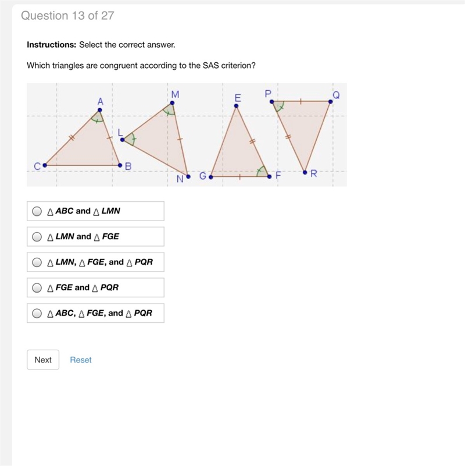
Task: Click vertex point E of triangle FGE
Action: [x=237, y=106]
